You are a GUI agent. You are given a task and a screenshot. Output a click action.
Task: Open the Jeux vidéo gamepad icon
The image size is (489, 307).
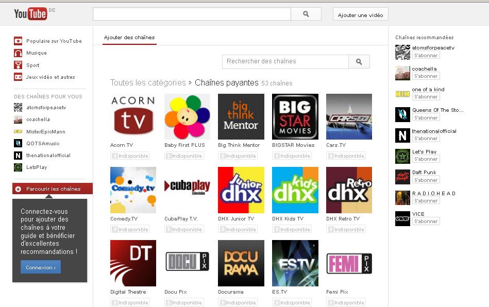[18, 77]
